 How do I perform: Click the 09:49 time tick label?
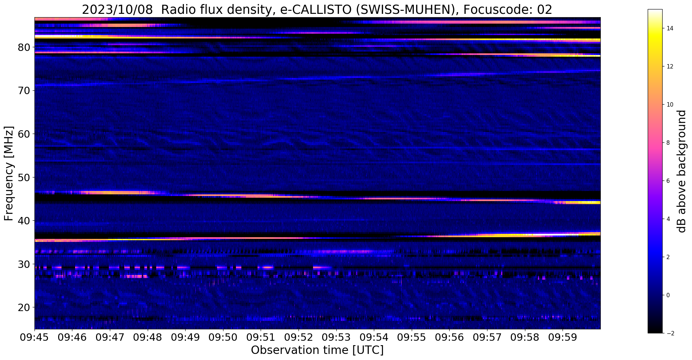185,337
